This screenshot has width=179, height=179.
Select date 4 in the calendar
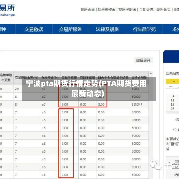173,96
